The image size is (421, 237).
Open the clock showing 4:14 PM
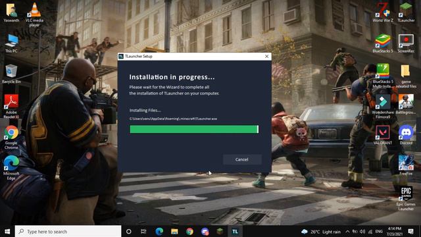[x=395, y=231]
